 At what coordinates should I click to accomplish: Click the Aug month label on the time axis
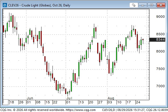[x=111, y=98]
